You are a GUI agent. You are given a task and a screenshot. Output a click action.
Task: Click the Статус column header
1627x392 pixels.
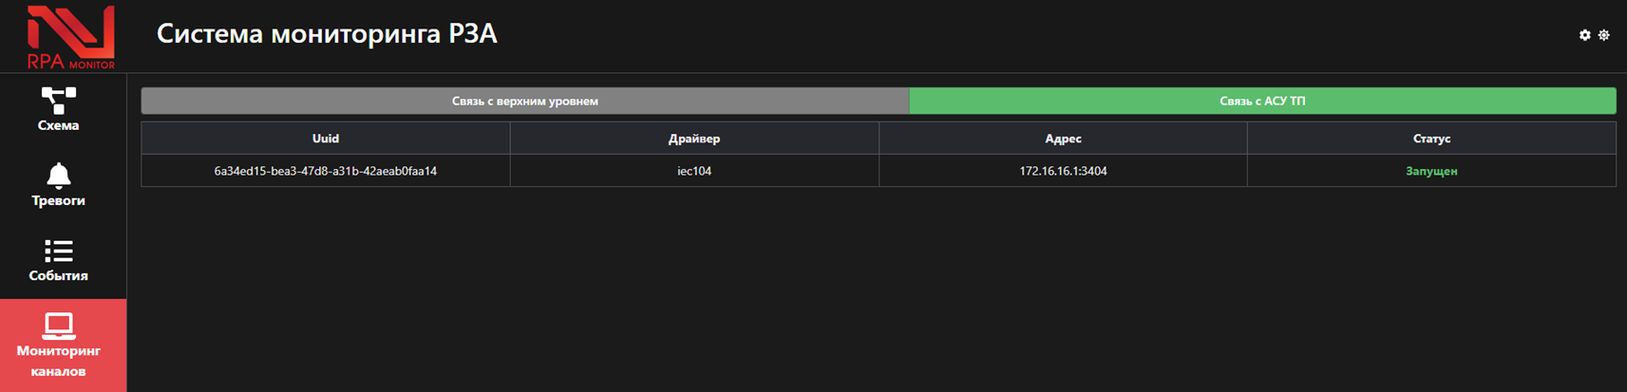click(x=1431, y=139)
